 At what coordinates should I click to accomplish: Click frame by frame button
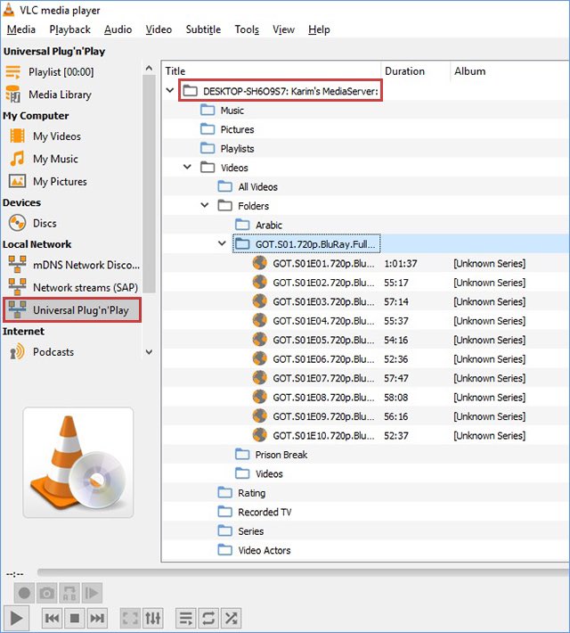point(92,593)
